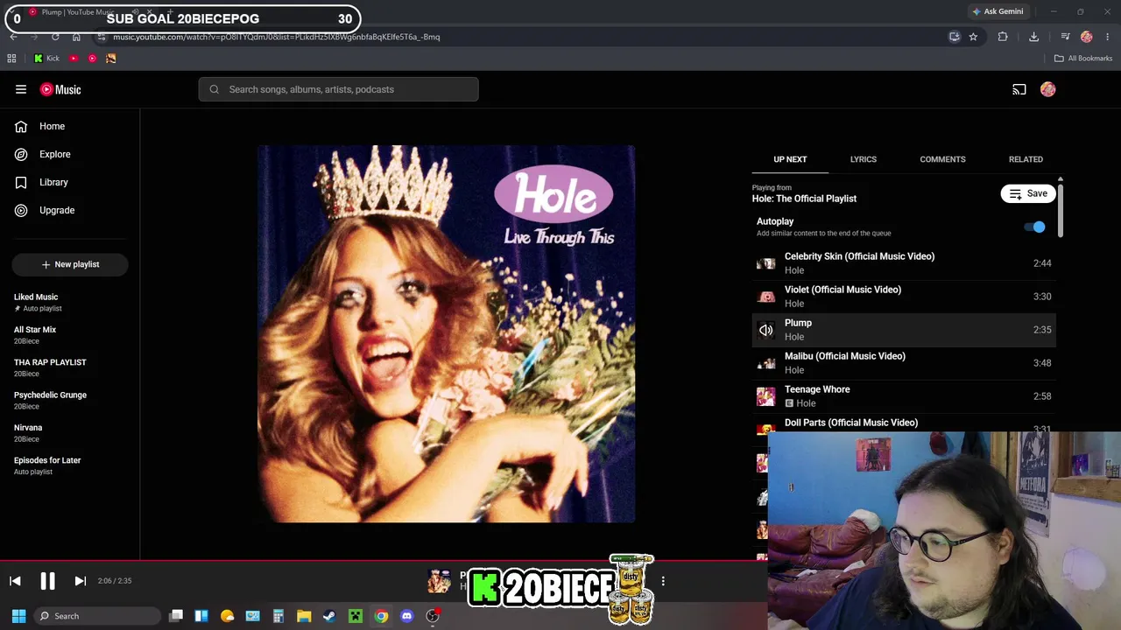This screenshot has height=630, width=1121.
Task: Switch to the Lyrics tab
Action: (x=864, y=159)
